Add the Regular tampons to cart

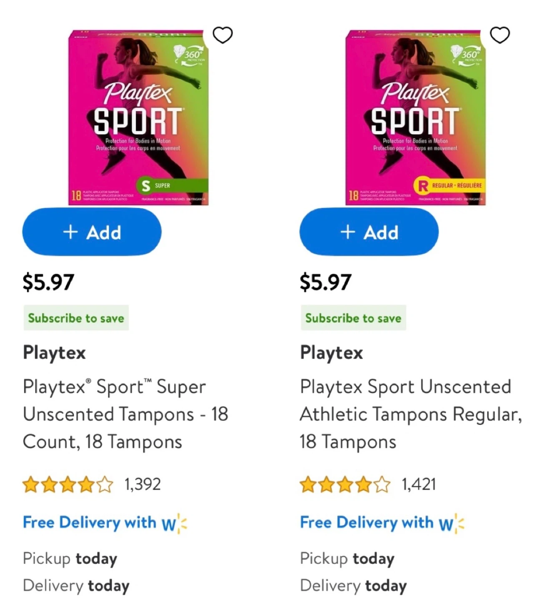(x=368, y=232)
